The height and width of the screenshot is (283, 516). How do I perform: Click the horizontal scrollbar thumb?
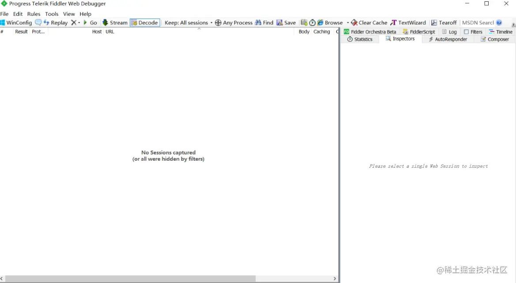pyautogui.click(x=130, y=279)
